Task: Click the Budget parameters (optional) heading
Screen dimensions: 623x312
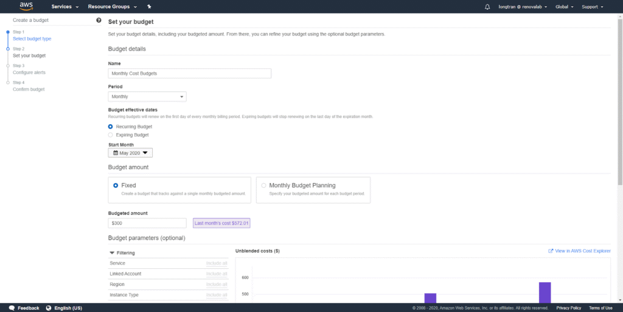Action: (x=147, y=238)
